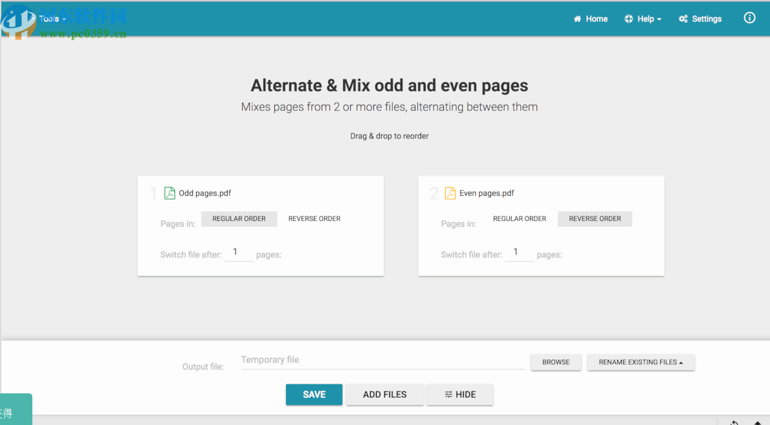Click the Help lifebuoy icon
770x425 pixels.
[628, 19]
